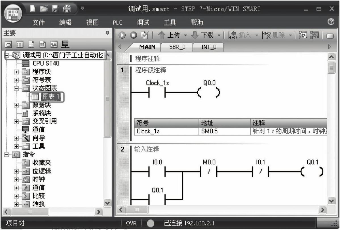Open the 调试 menu
The width and height of the screenshot is (340, 230).
(x=143, y=22)
